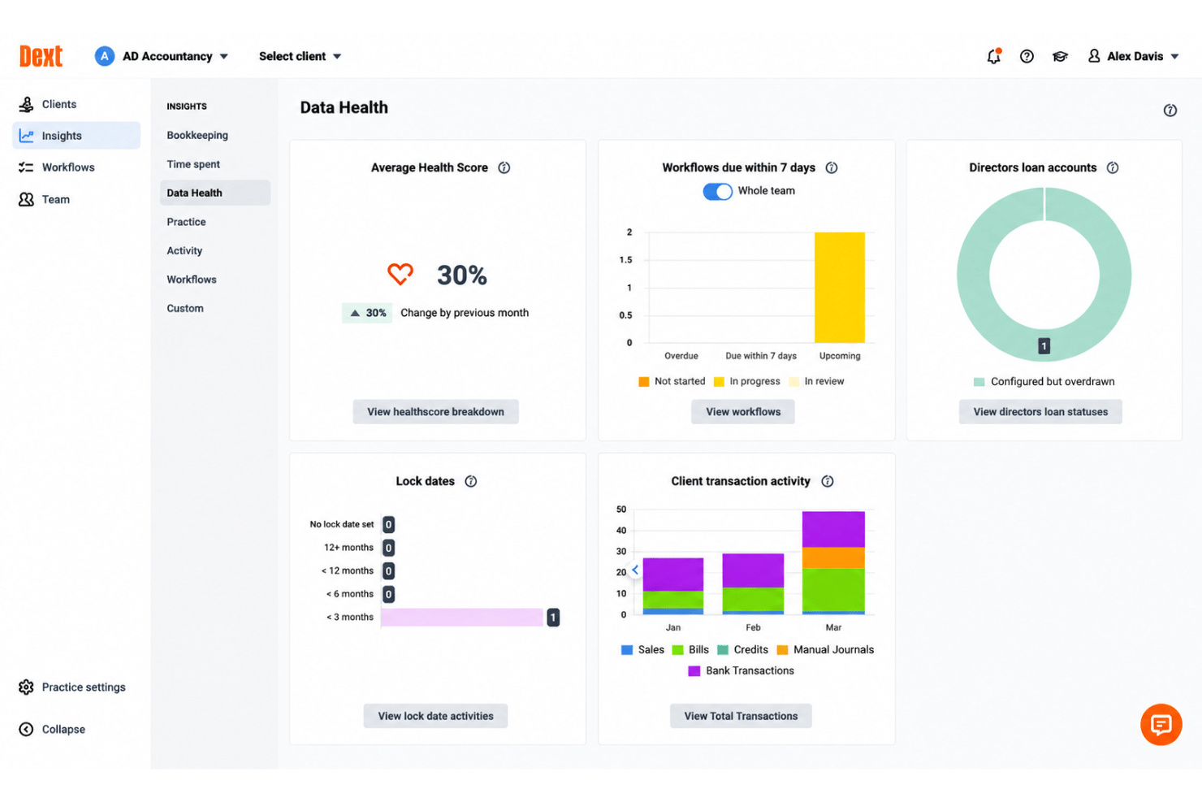Screen dimensions: 1202x802
Task: Show info for Client transaction activity
Action: point(828,481)
